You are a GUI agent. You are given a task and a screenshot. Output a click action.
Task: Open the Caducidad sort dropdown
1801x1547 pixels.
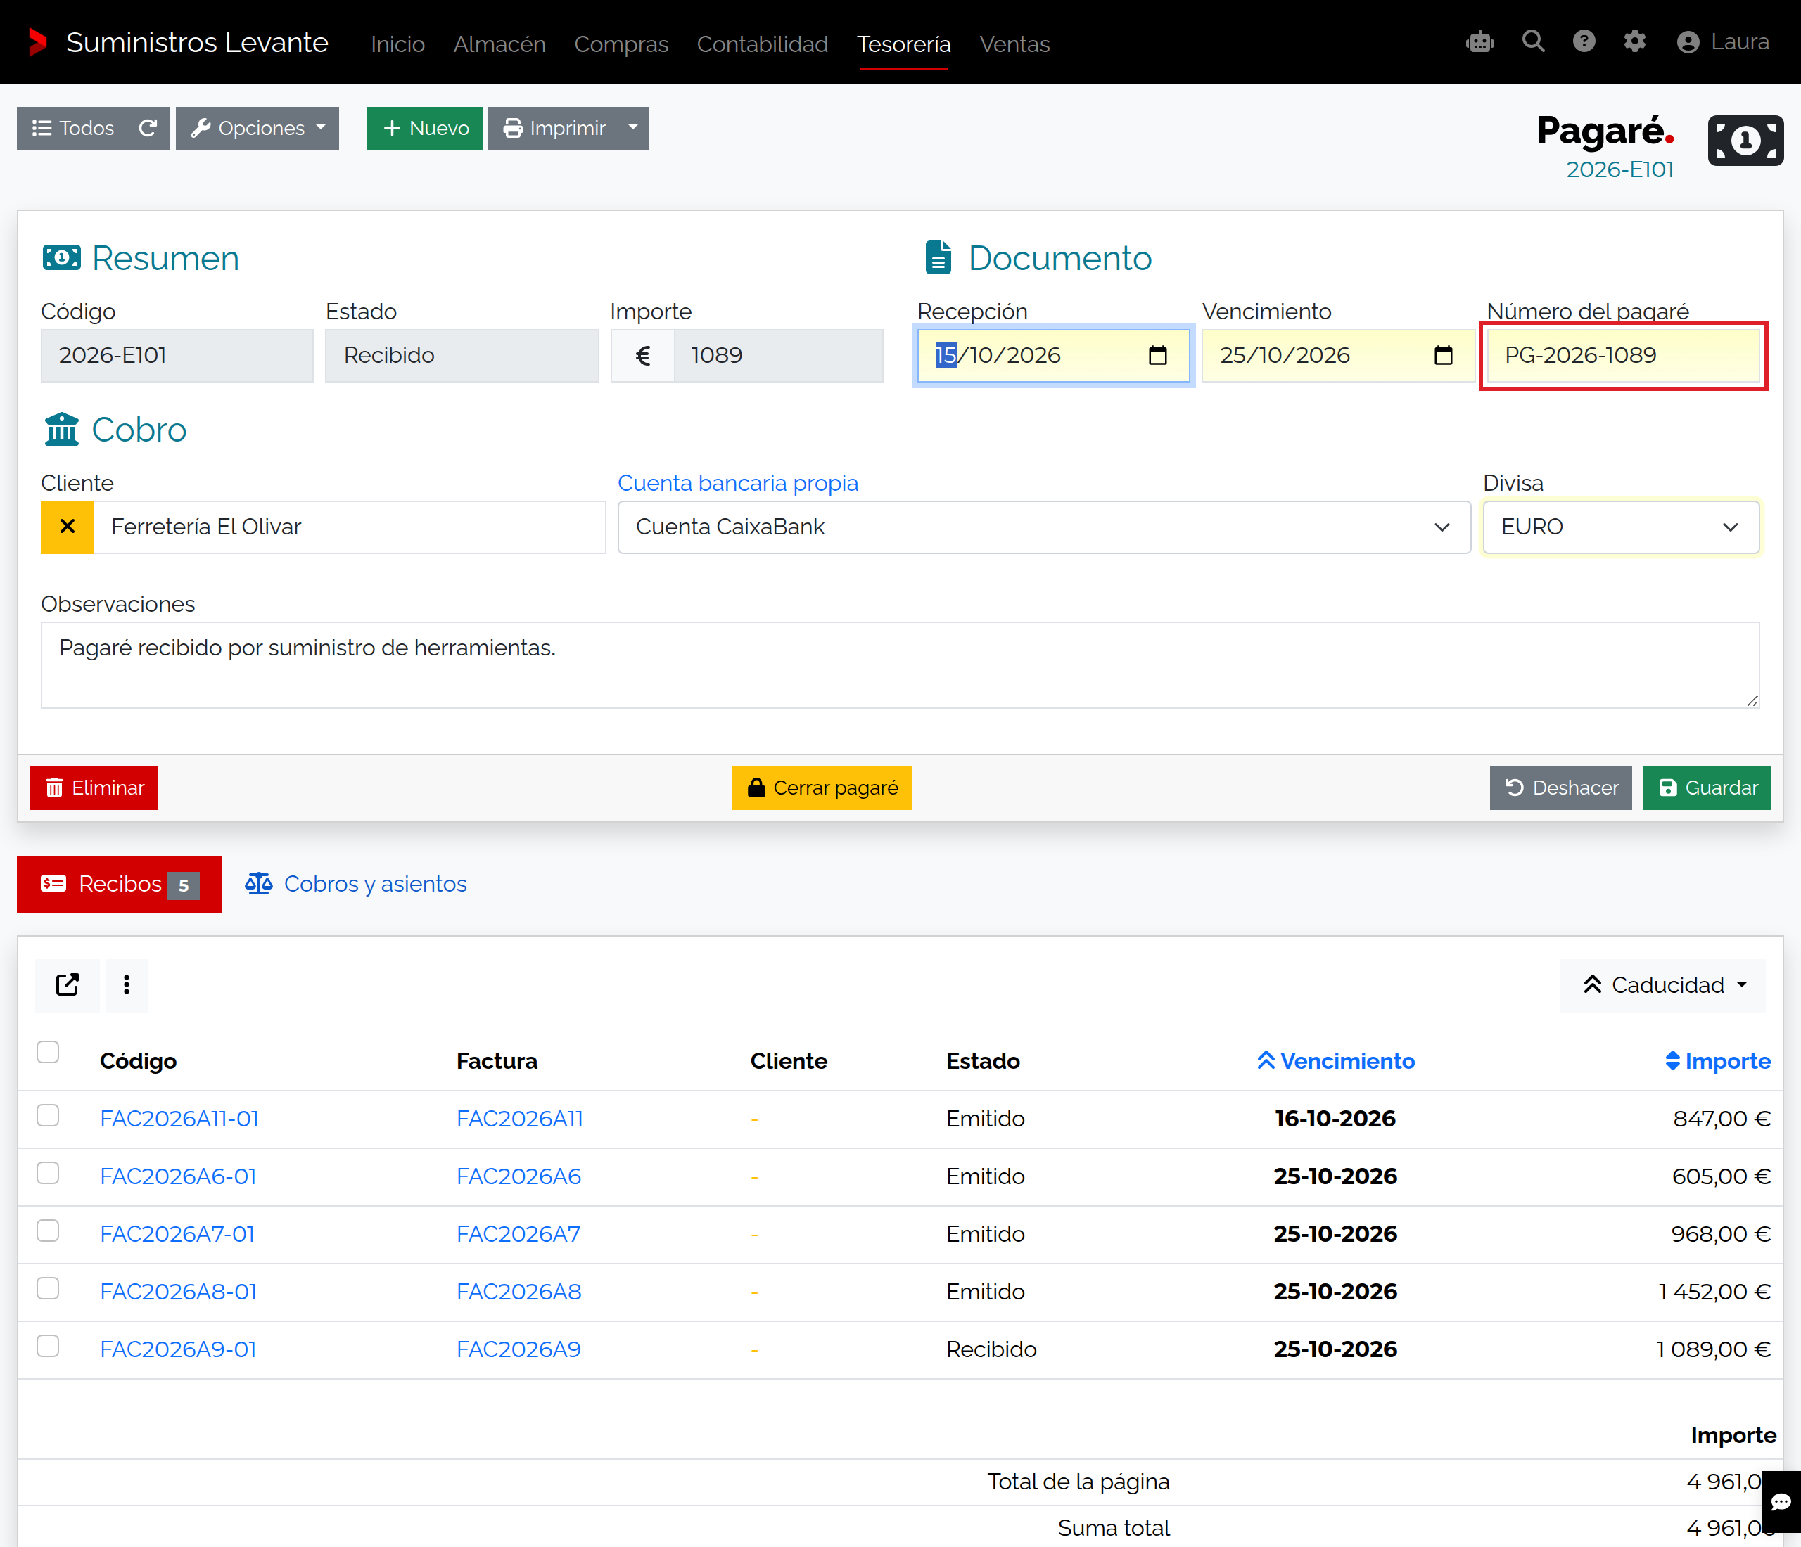coord(1664,984)
